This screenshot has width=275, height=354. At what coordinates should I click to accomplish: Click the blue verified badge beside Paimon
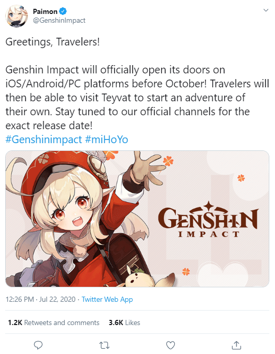coord(63,11)
